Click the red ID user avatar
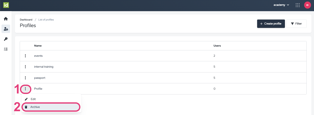 (307, 5)
